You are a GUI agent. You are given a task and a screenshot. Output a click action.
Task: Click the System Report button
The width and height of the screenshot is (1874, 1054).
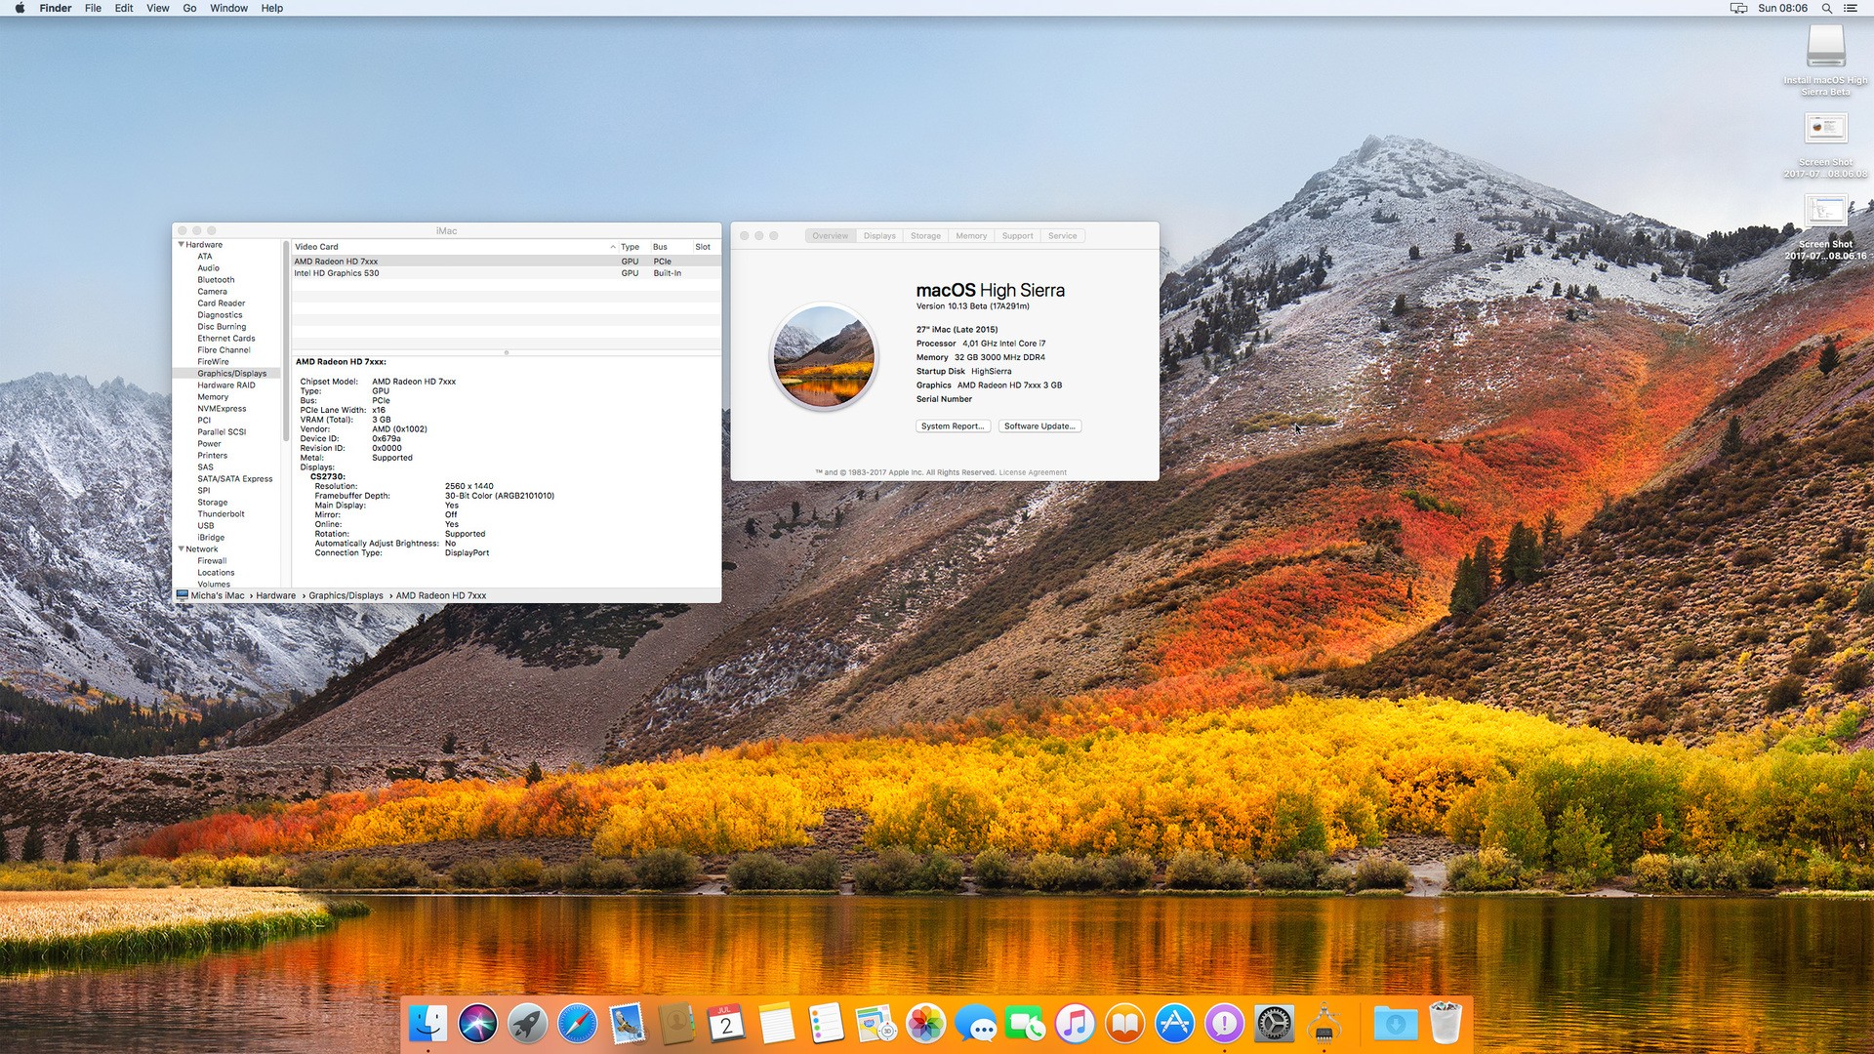pyautogui.click(x=953, y=426)
